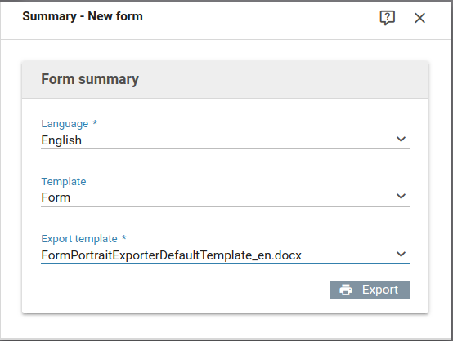Click the Template field label
This screenshot has width=453, height=341.
pyautogui.click(x=64, y=182)
